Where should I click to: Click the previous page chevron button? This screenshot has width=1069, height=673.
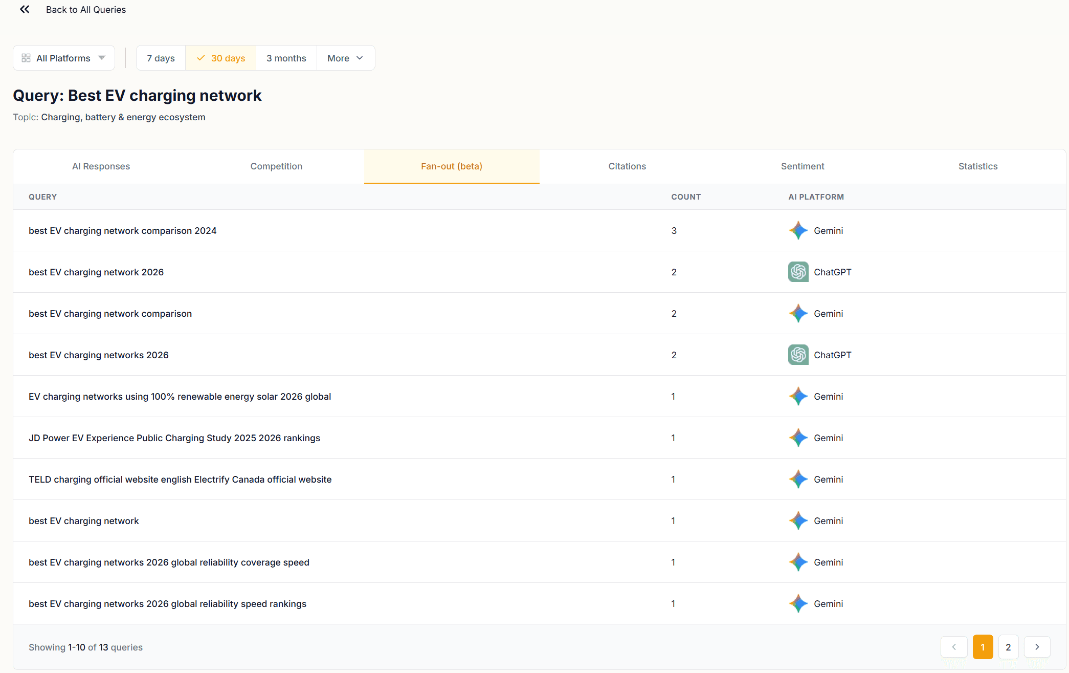point(953,647)
